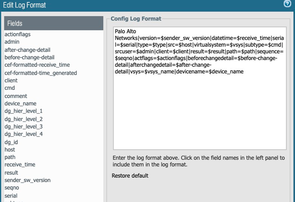Add the receive_time field

20,165
